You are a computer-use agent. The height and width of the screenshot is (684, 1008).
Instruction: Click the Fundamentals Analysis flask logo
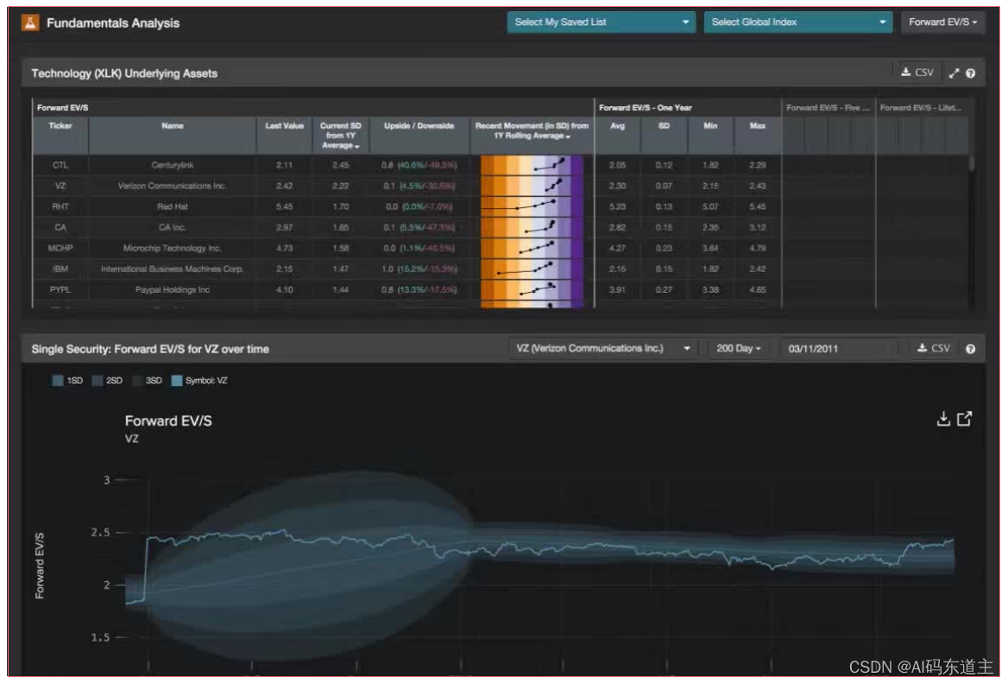pyautogui.click(x=30, y=22)
